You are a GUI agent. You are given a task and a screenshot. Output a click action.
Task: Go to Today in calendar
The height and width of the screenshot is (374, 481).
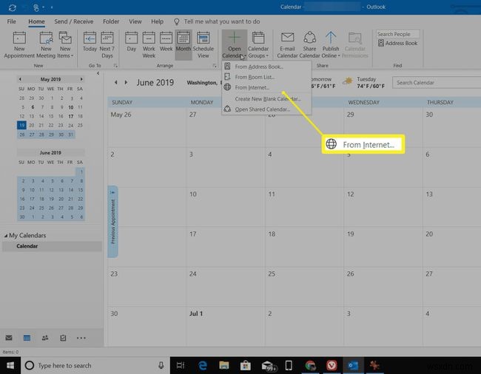pos(90,41)
